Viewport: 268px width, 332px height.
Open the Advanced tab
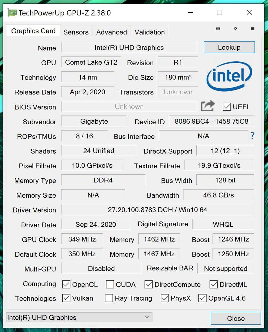click(112, 32)
